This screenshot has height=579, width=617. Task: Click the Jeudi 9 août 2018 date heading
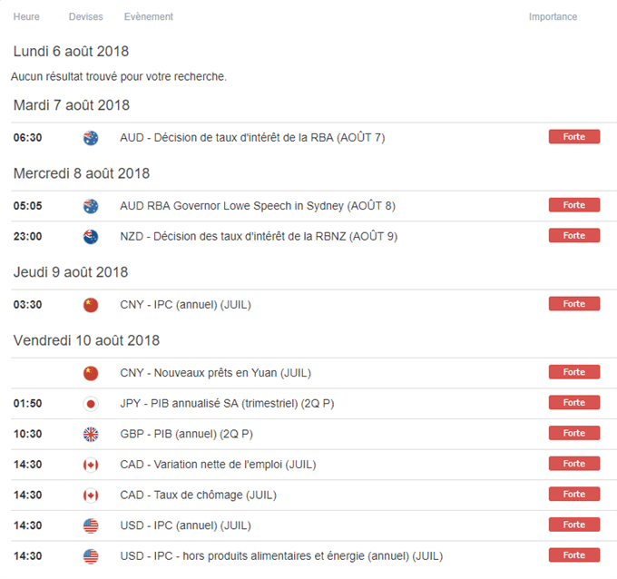pos(71,272)
